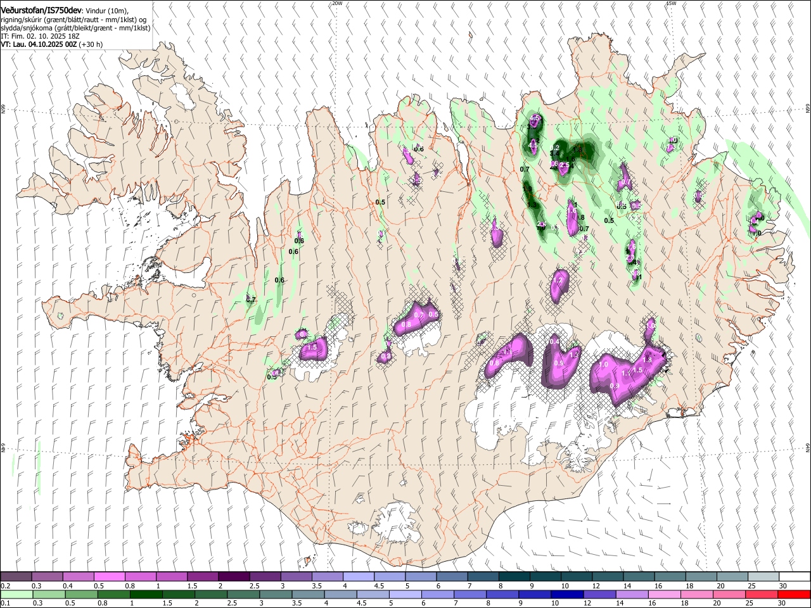Click rain legend swatch between 25 and 30
Viewport: 811px width, 608px height.
point(762,595)
